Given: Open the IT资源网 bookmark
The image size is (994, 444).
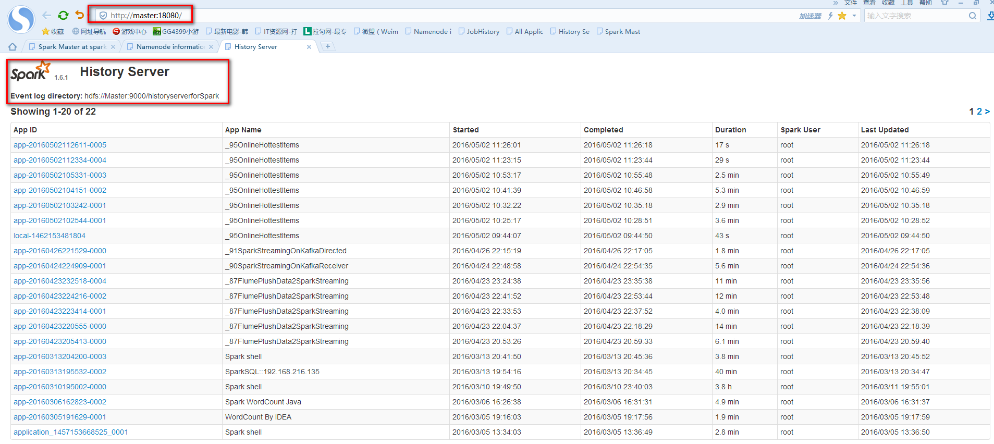Looking at the screenshot, I should [276, 32].
